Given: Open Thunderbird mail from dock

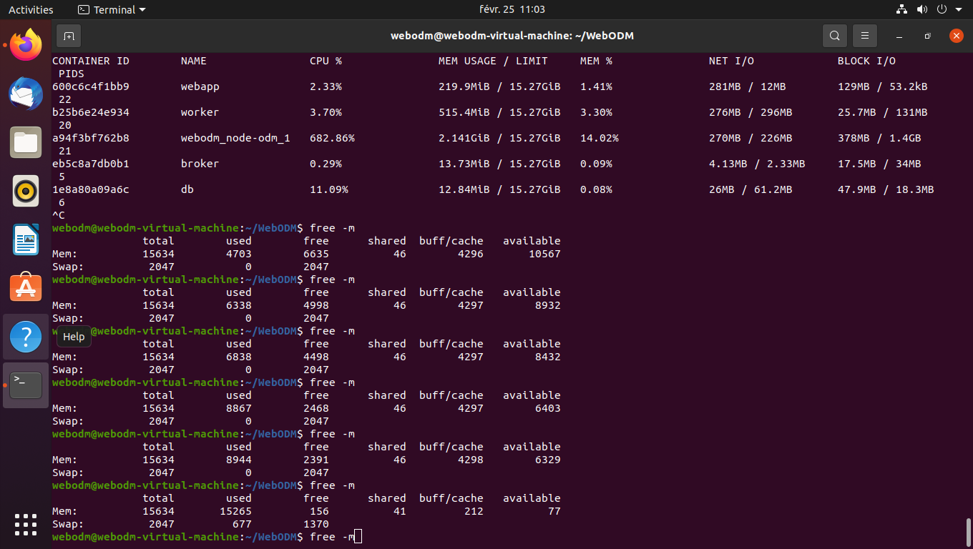Looking at the screenshot, I should point(26,94).
